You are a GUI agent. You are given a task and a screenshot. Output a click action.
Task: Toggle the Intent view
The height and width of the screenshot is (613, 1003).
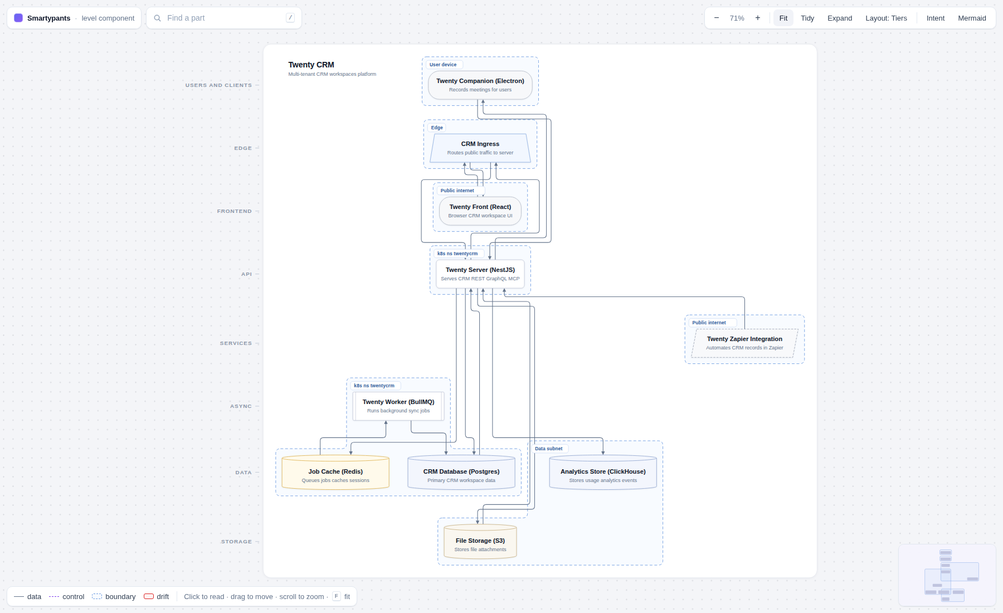(x=936, y=18)
